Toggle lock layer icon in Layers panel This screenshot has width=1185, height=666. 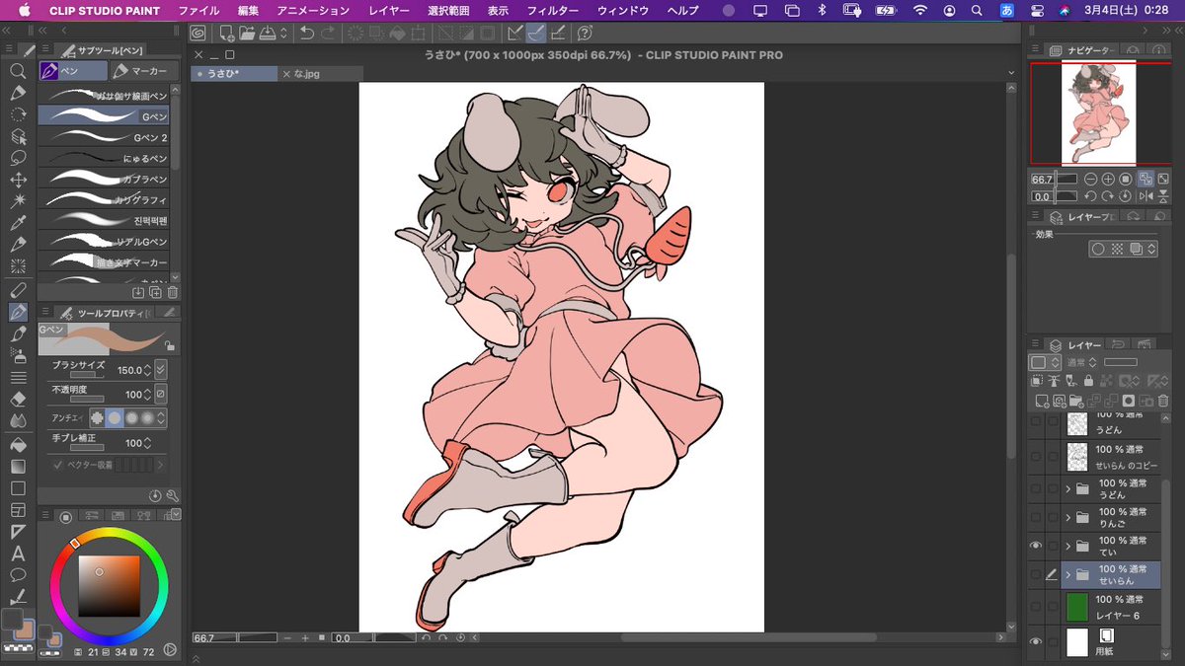coord(1087,380)
